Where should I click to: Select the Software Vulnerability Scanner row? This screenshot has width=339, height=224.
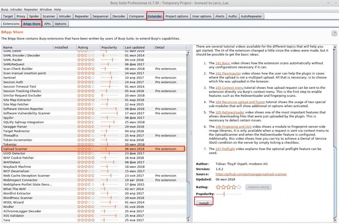pos(94,113)
